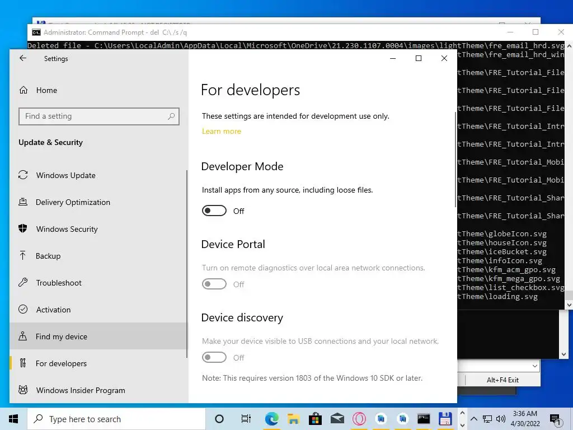
Task: Click Alt+F4 Exit button in background window
Action: pyautogui.click(x=502, y=380)
